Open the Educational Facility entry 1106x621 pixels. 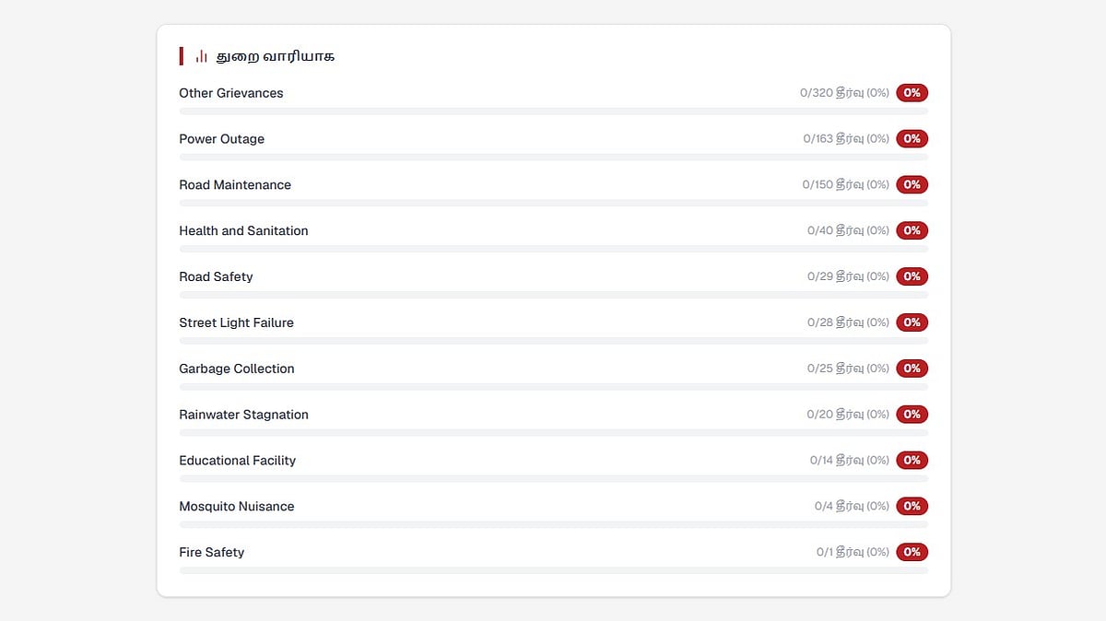553,466
